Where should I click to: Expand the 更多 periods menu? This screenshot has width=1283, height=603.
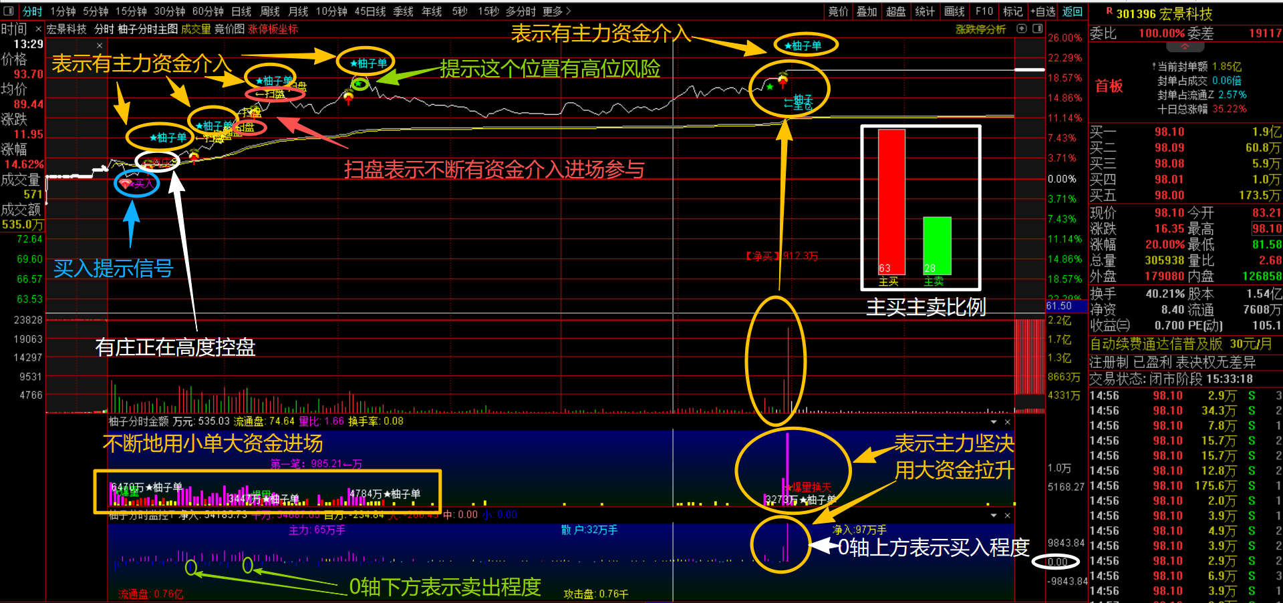[557, 11]
